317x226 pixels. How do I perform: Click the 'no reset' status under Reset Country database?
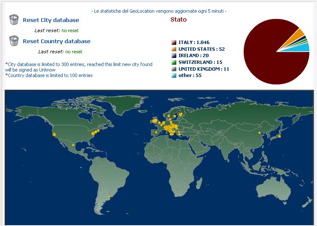[74, 52]
